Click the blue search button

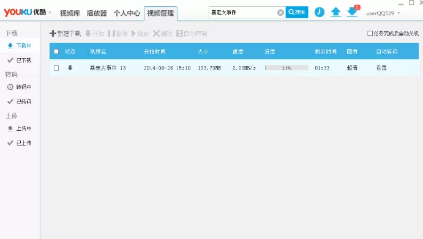tap(297, 12)
